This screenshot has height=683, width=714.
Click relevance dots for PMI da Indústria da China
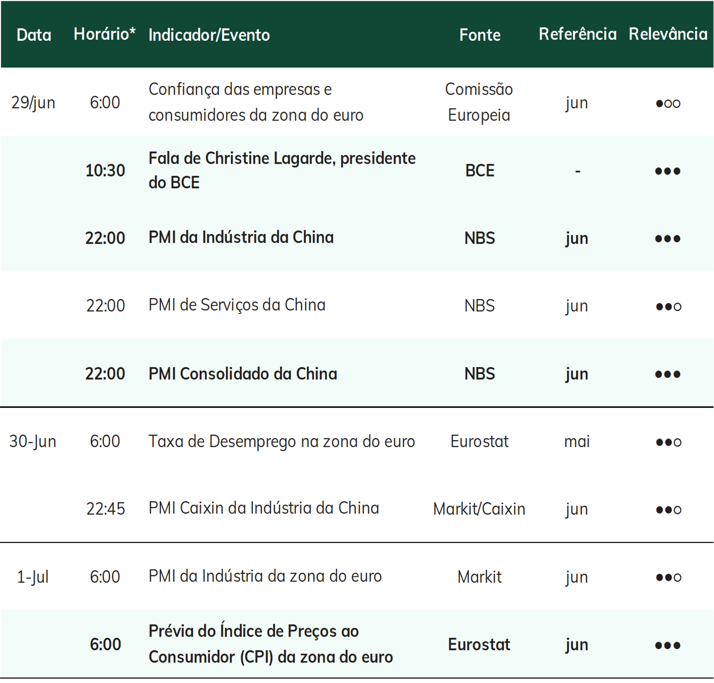(x=668, y=238)
